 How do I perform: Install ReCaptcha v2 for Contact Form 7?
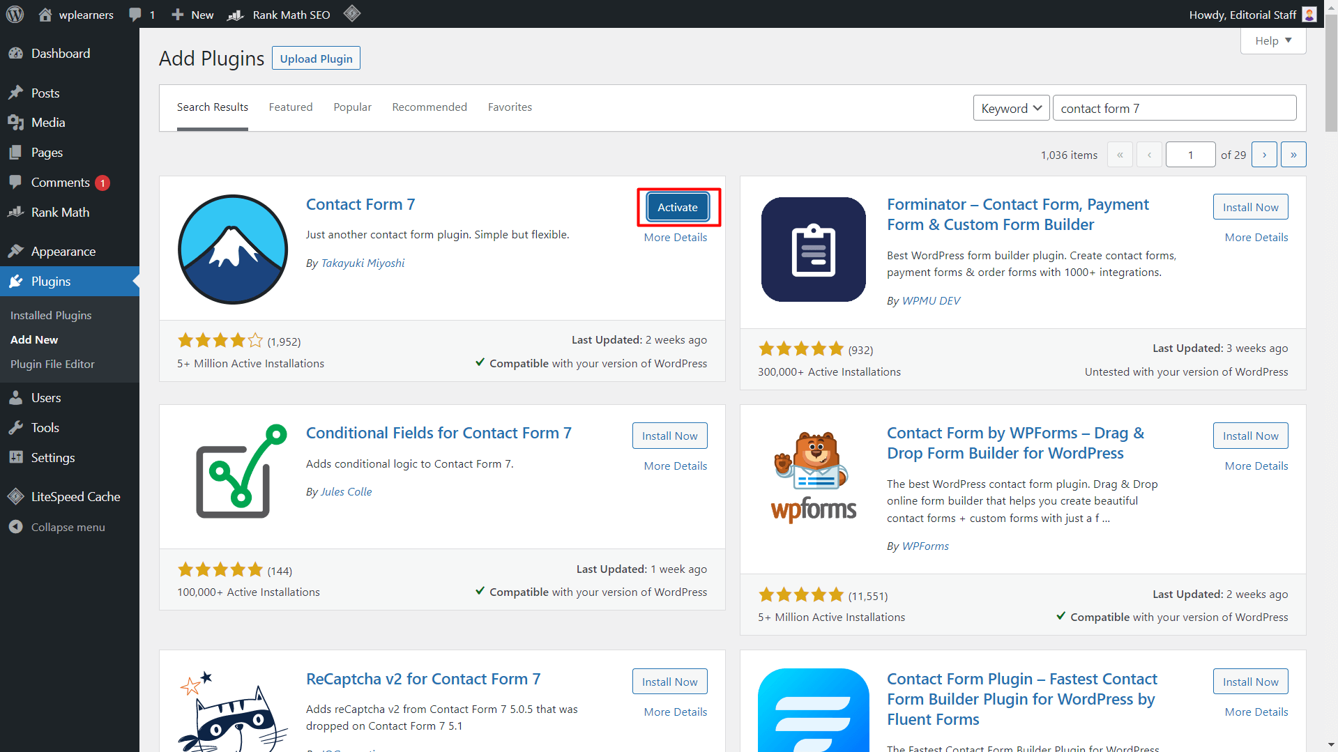tap(669, 682)
